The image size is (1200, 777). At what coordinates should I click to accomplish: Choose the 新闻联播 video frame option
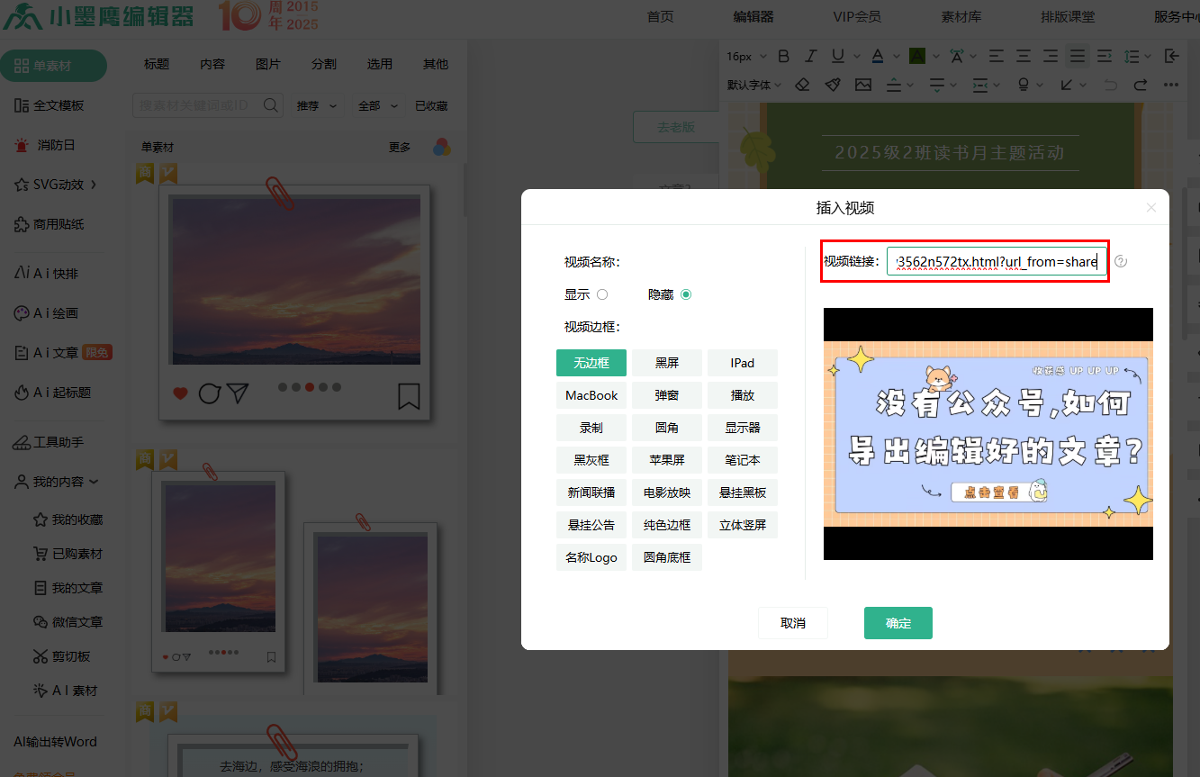pos(591,492)
